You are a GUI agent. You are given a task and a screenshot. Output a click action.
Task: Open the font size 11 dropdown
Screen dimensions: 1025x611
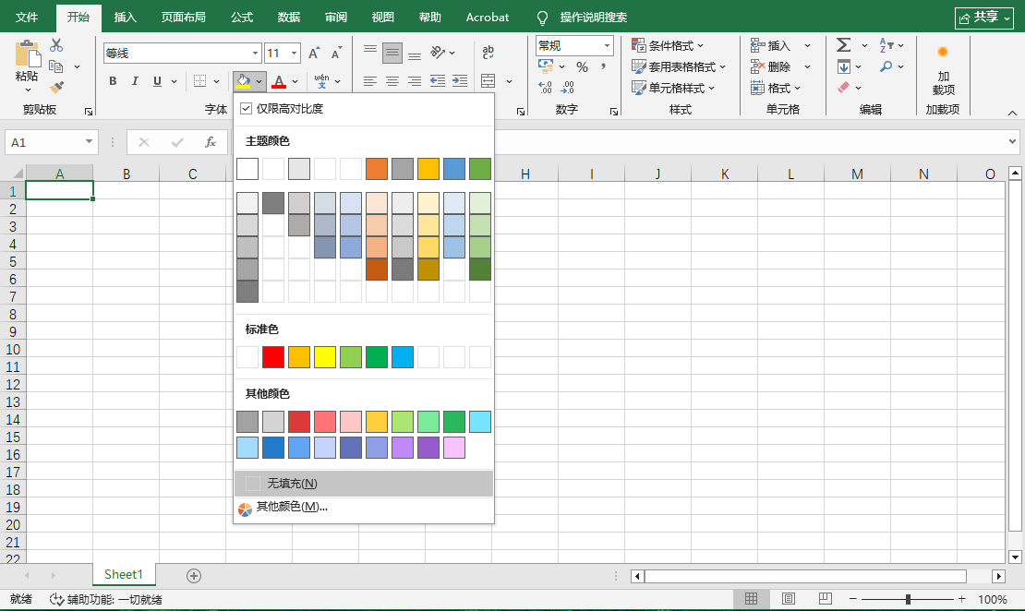pyautogui.click(x=295, y=53)
